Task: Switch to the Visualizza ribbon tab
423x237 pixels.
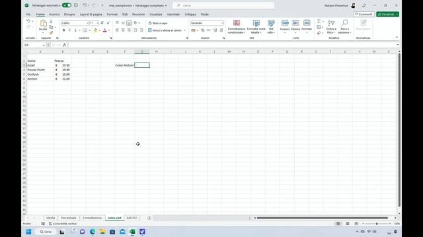Action: (156, 14)
